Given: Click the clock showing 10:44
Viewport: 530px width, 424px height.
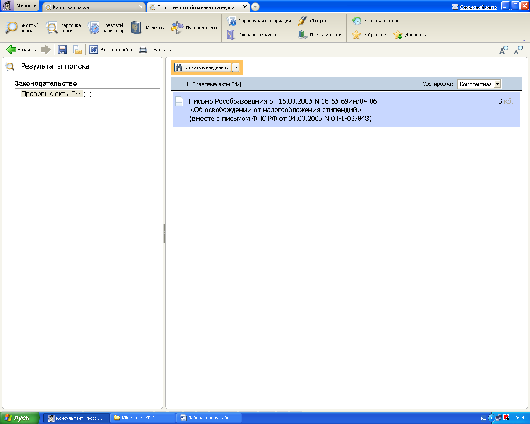Looking at the screenshot, I should pyautogui.click(x=518, y=418).
